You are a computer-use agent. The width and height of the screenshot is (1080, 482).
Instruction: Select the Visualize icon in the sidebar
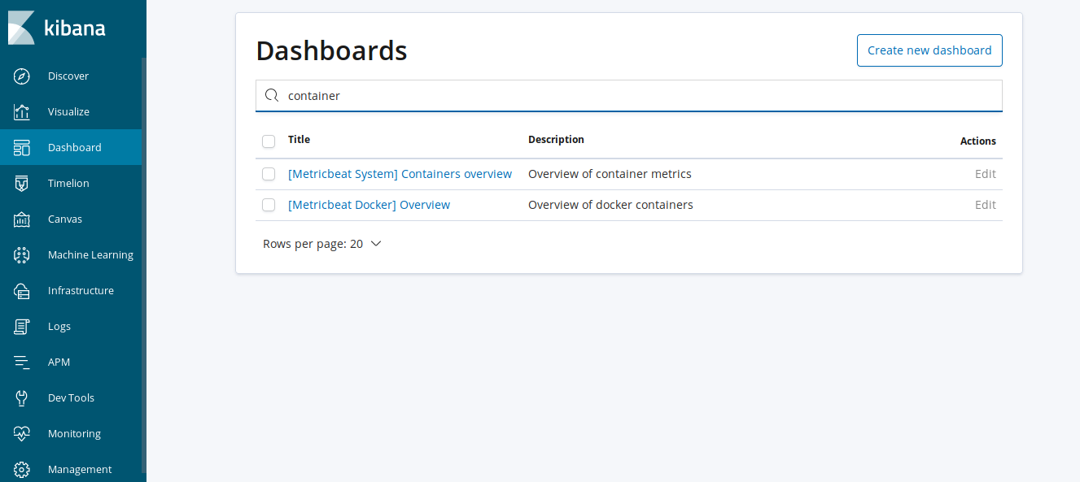click(x=22, y=111)
